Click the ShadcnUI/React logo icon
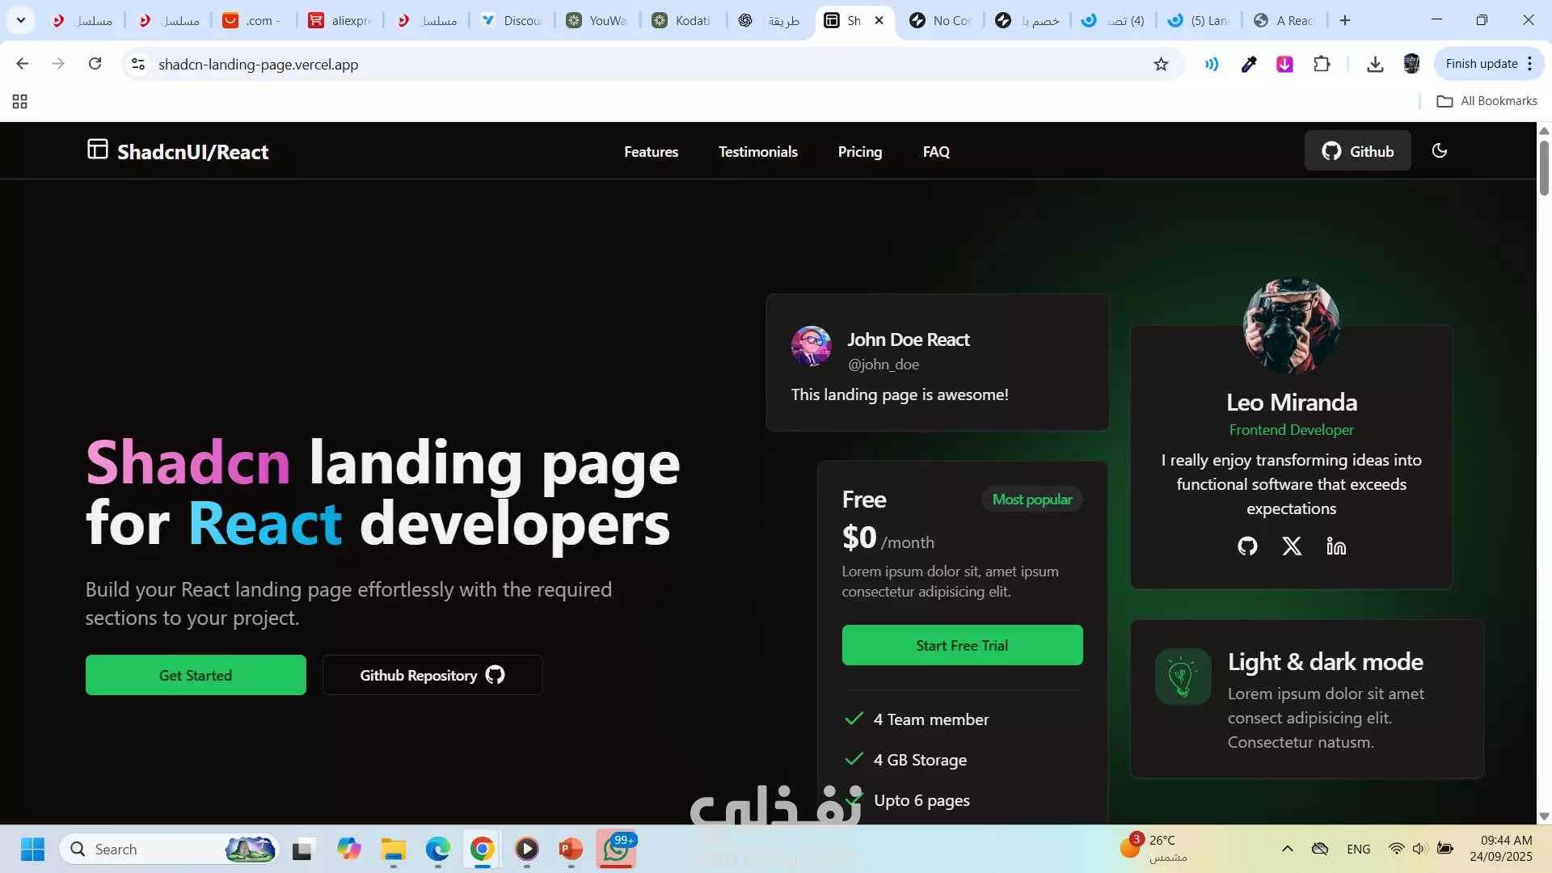The image size is (1552, 873). coord(97,150)
